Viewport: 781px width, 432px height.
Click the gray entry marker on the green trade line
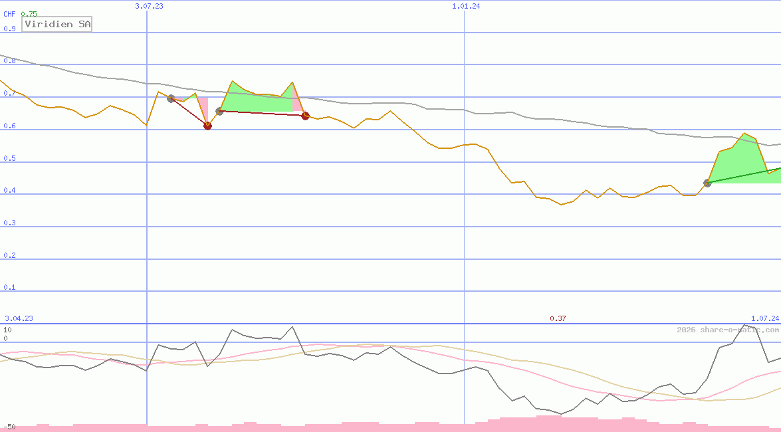point(707,183)
